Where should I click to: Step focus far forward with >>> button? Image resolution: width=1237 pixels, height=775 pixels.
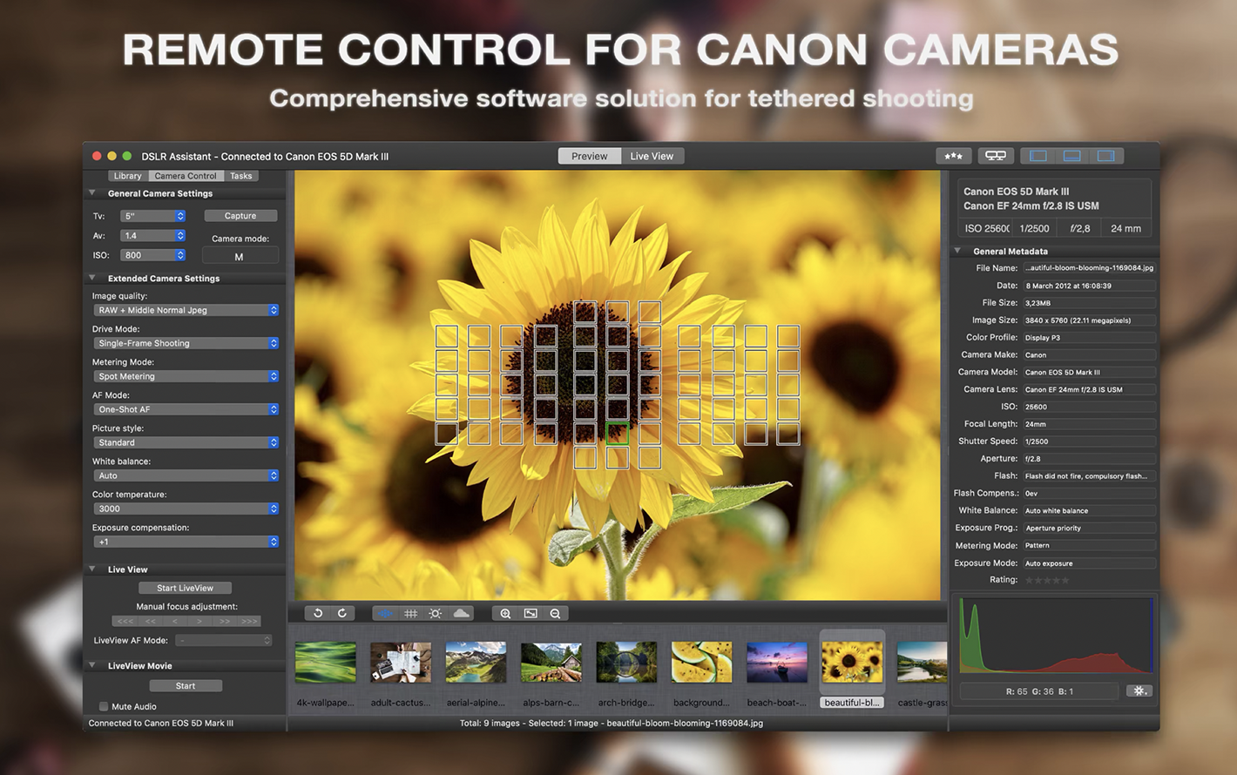(x=250, y=622)
